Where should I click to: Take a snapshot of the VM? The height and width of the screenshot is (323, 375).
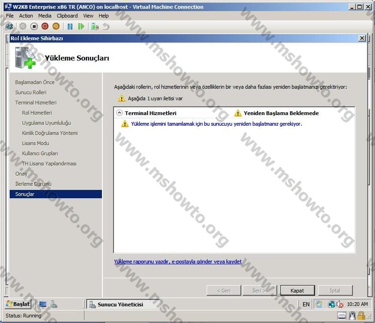(x=95, y=26)
